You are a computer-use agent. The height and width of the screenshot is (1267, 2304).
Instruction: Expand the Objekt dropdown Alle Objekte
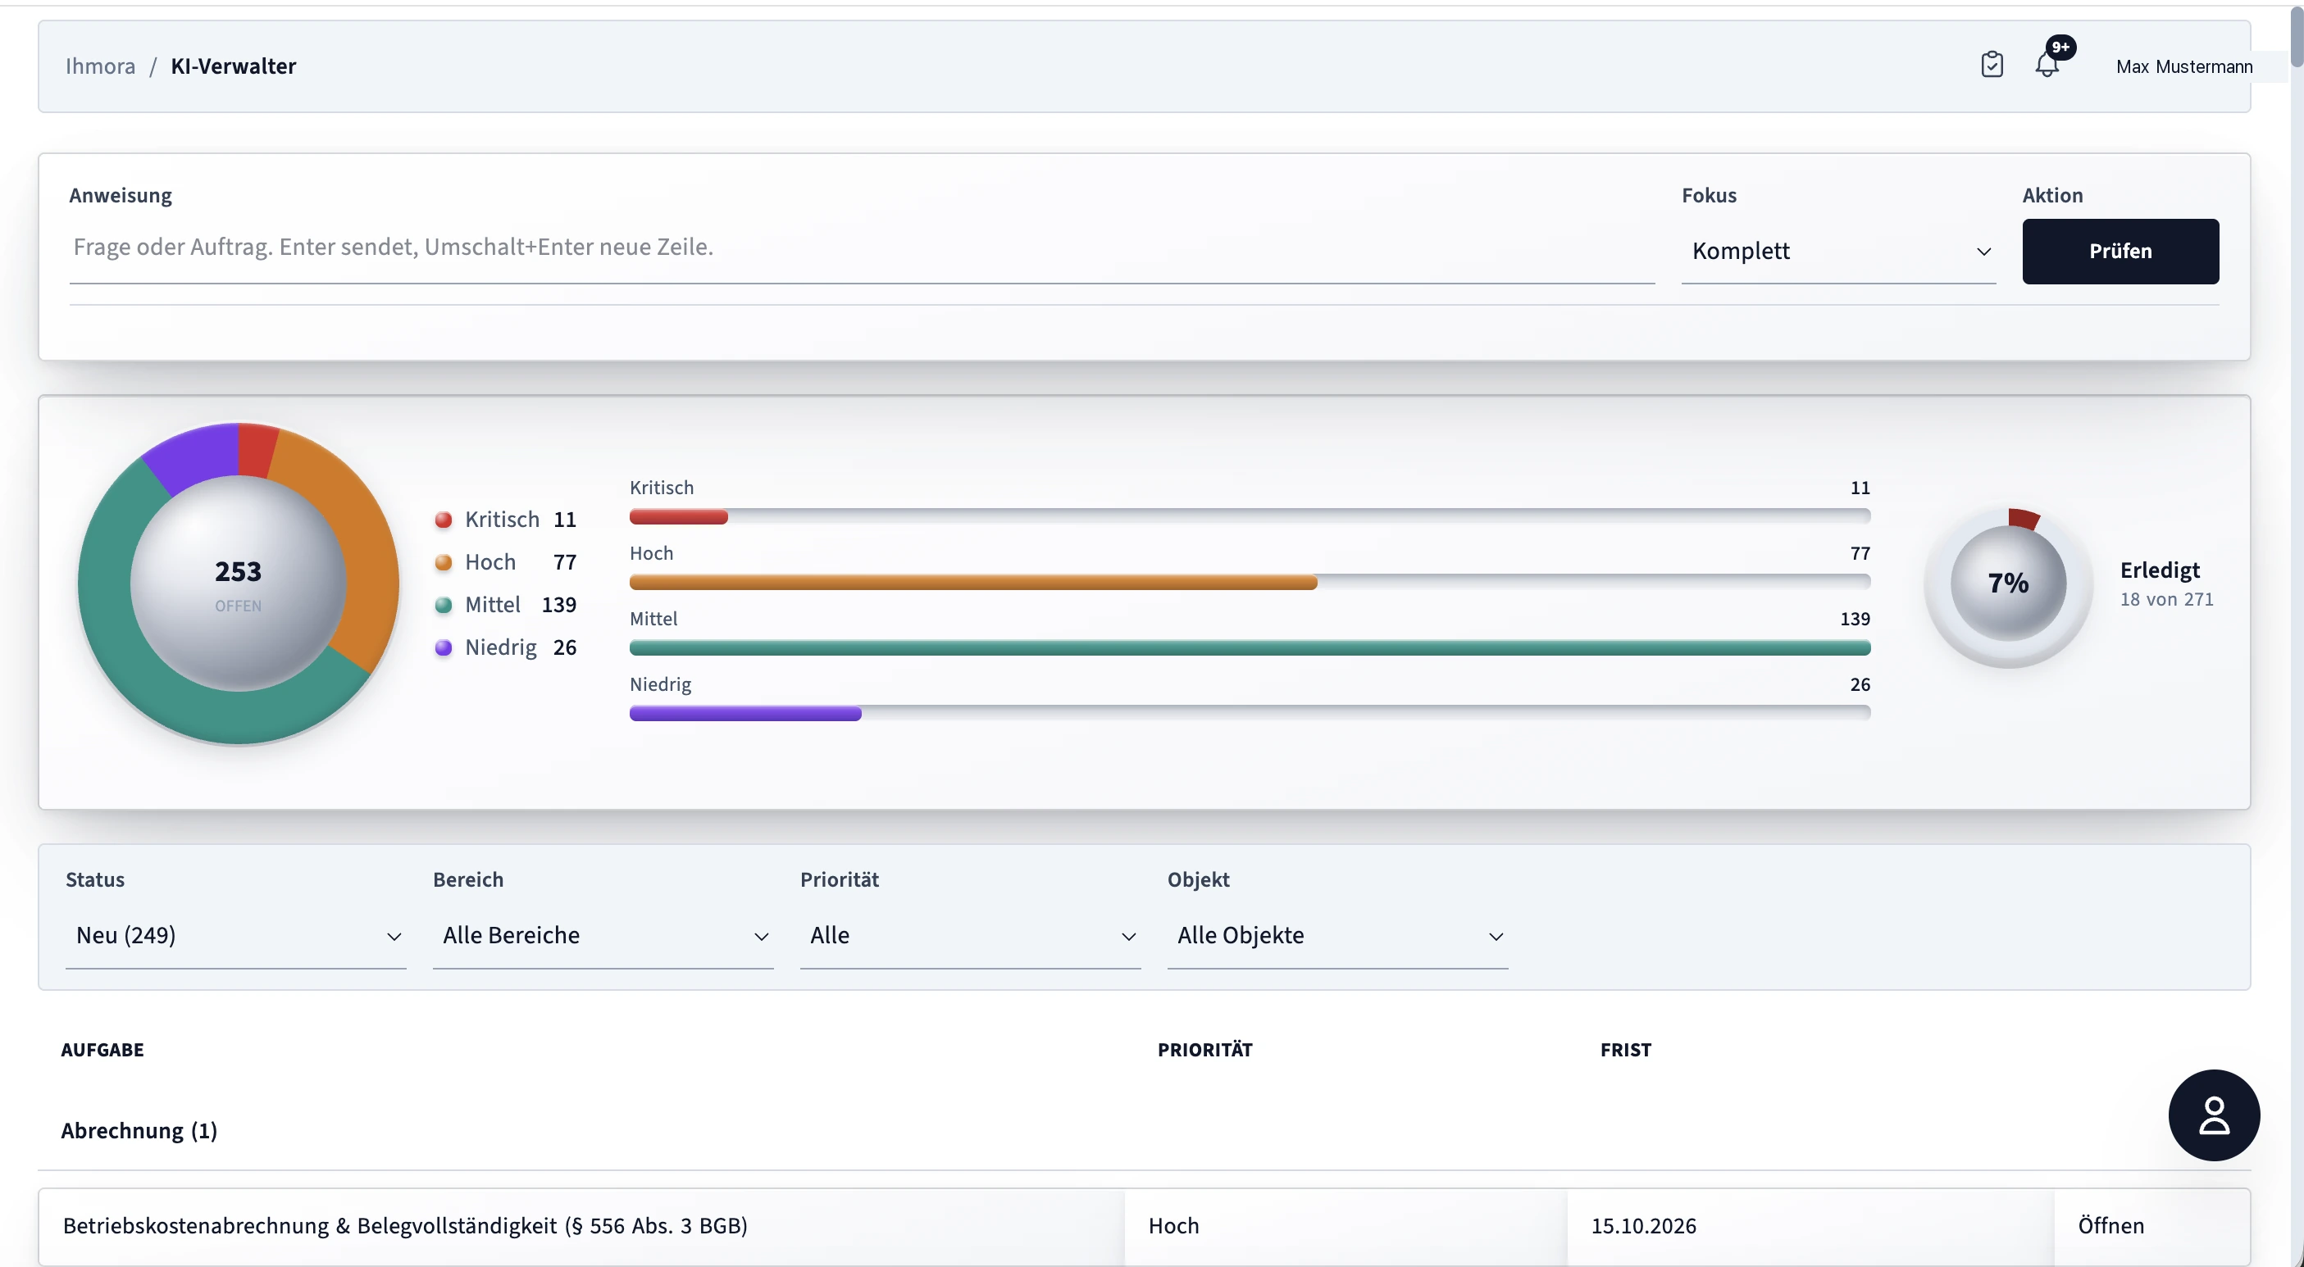tap(1337, 936)
